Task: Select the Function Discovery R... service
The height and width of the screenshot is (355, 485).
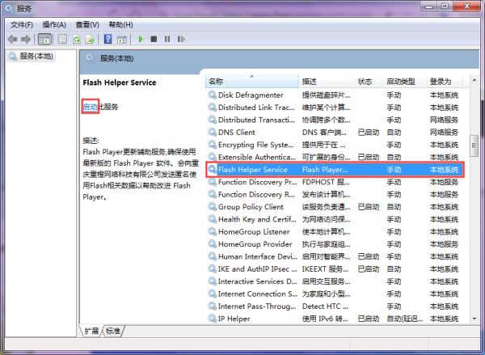Action: click(335, 194)
